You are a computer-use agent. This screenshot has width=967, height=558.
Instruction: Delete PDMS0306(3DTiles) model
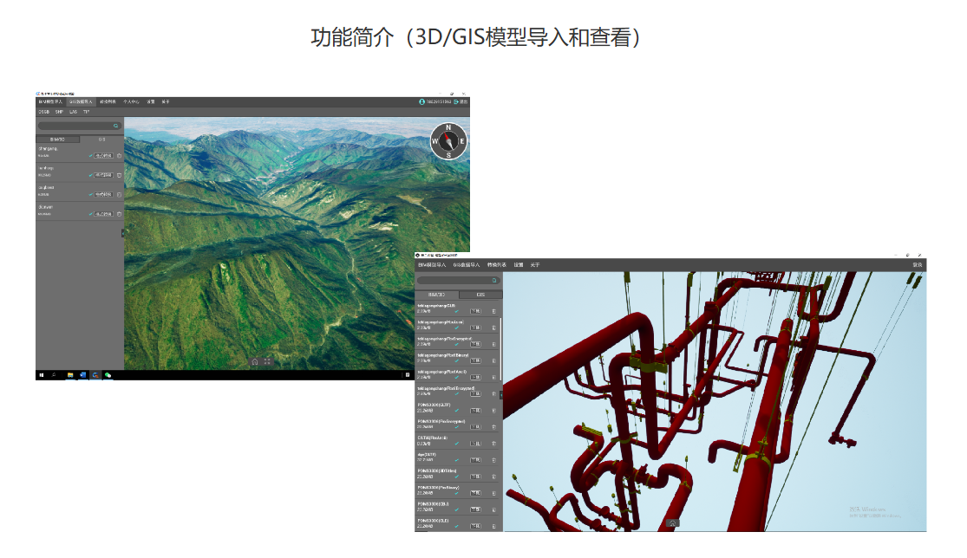click(494, 477)
